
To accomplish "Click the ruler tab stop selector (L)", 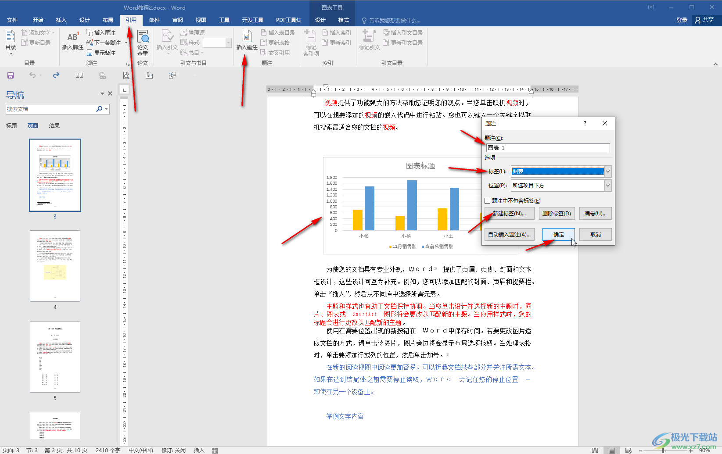I will [x=125, y=90].
